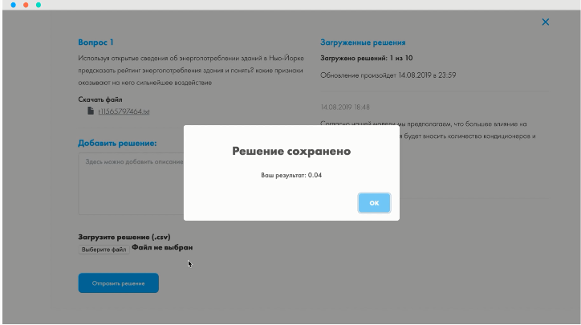Click the Файл не выбран label
Viewport: 581px width, 325px height.
point(162,247)
